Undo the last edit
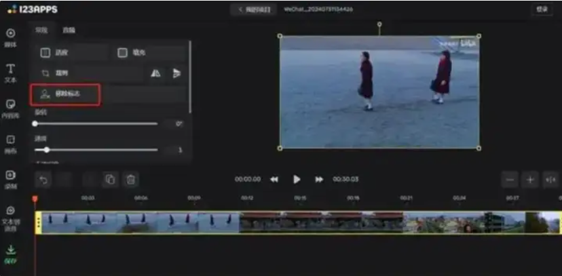 point(43,179)
